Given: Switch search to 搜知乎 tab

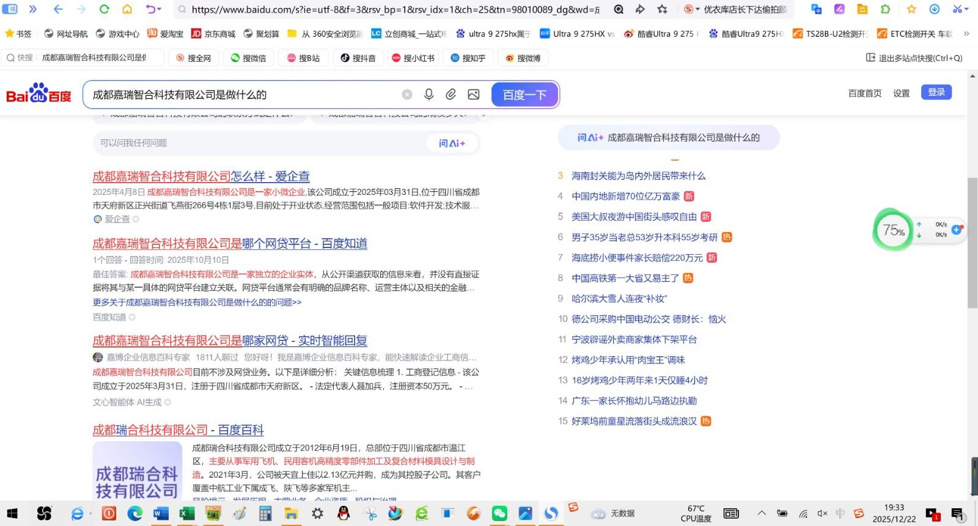Looking at the screenshot, I should [468, 58].
